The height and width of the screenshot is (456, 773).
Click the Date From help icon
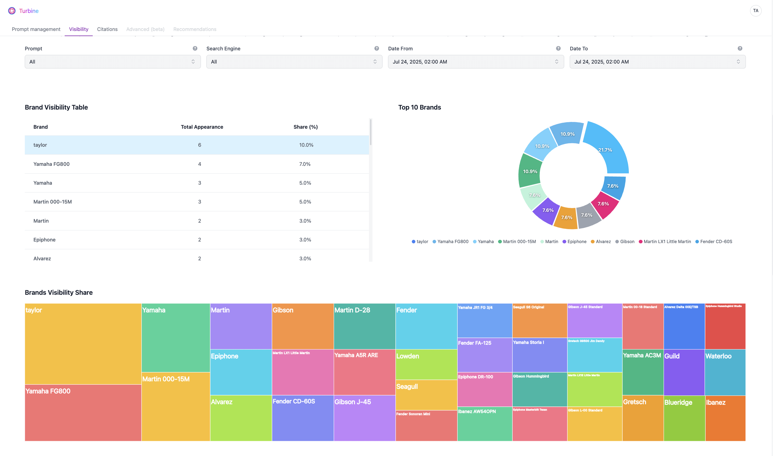coord(558,48)
